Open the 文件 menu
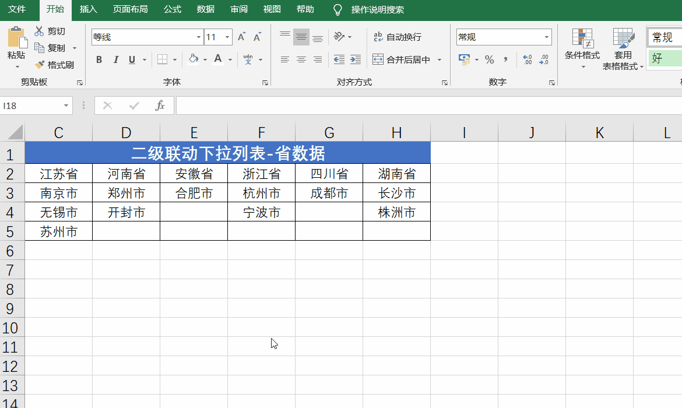Image resolution: width=682 pixels, height=408 pixels. (x=17, y=10)
